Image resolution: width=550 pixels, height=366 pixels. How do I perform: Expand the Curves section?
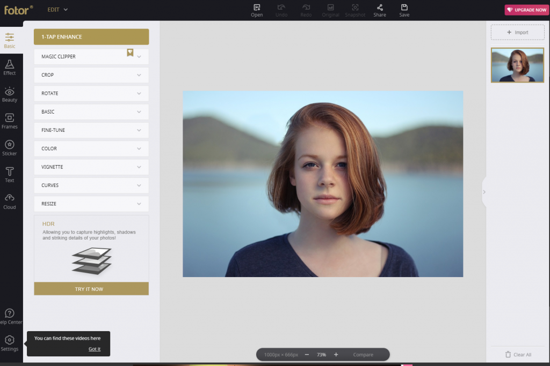point(91,185)
